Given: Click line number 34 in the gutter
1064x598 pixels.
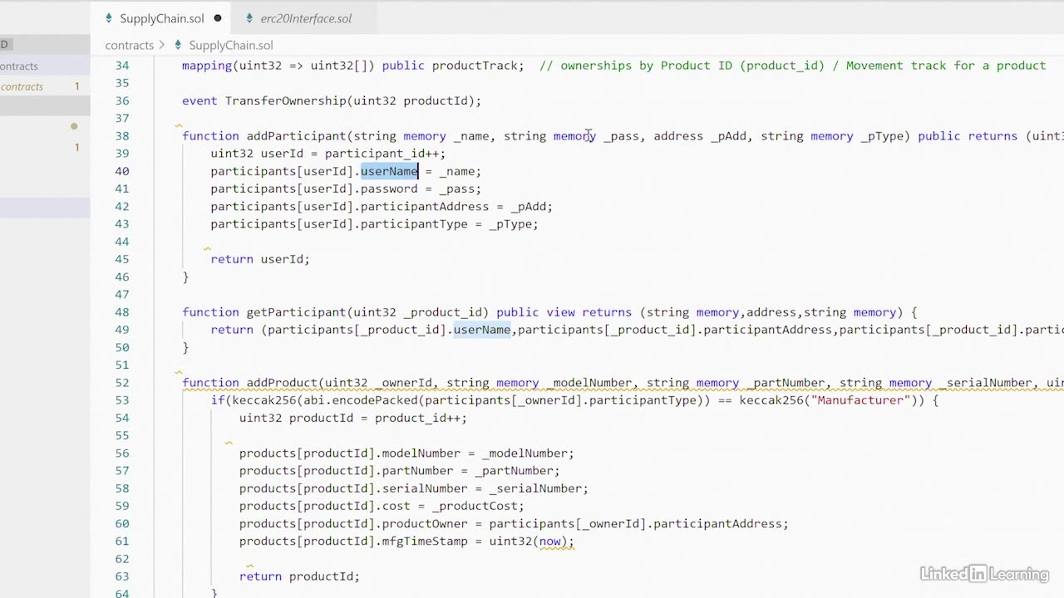Looking at the screenshot, I should click(122, 66).
